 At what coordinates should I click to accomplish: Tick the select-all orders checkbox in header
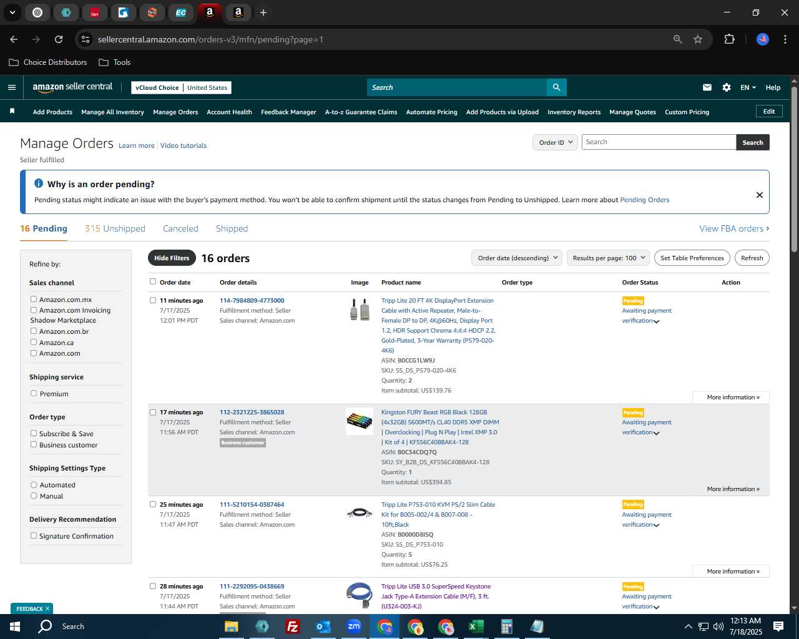tap(153, 281)
